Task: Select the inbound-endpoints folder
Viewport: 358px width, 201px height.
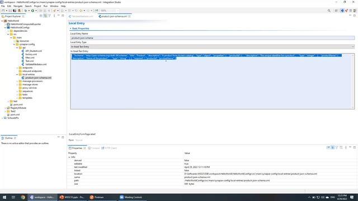Action: [x=32, y=71]
